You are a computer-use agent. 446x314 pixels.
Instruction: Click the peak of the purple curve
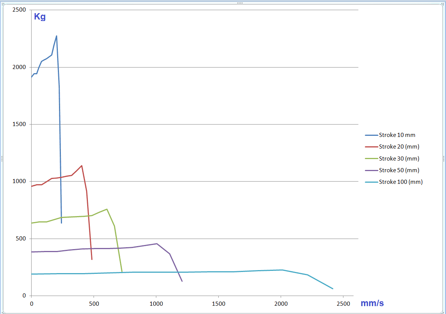tap(157, 243)
